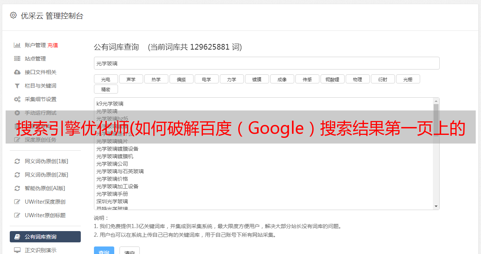
Task: Select 光学玻璃与石英玻璃 in the results list
Action: (120, 171)
